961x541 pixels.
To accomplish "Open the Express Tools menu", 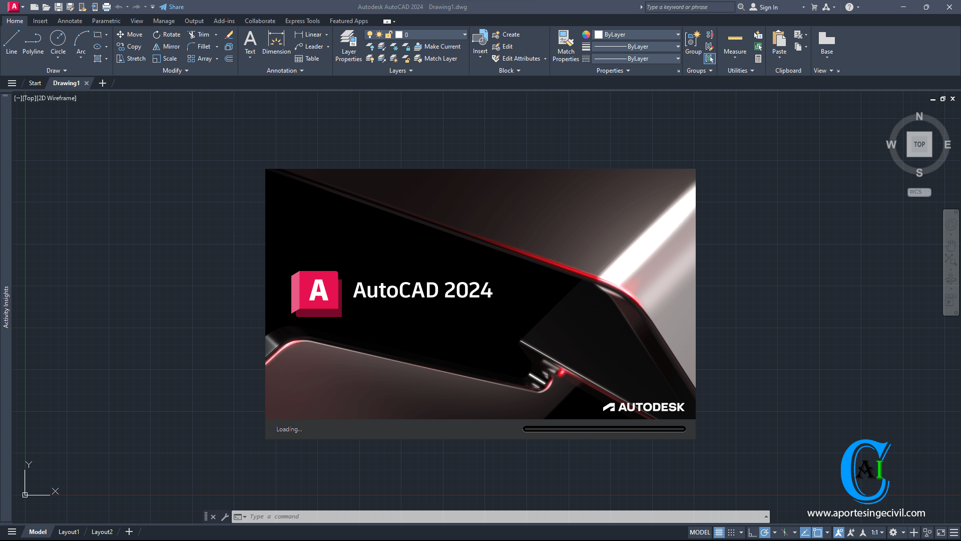I will tap(302, 21).
